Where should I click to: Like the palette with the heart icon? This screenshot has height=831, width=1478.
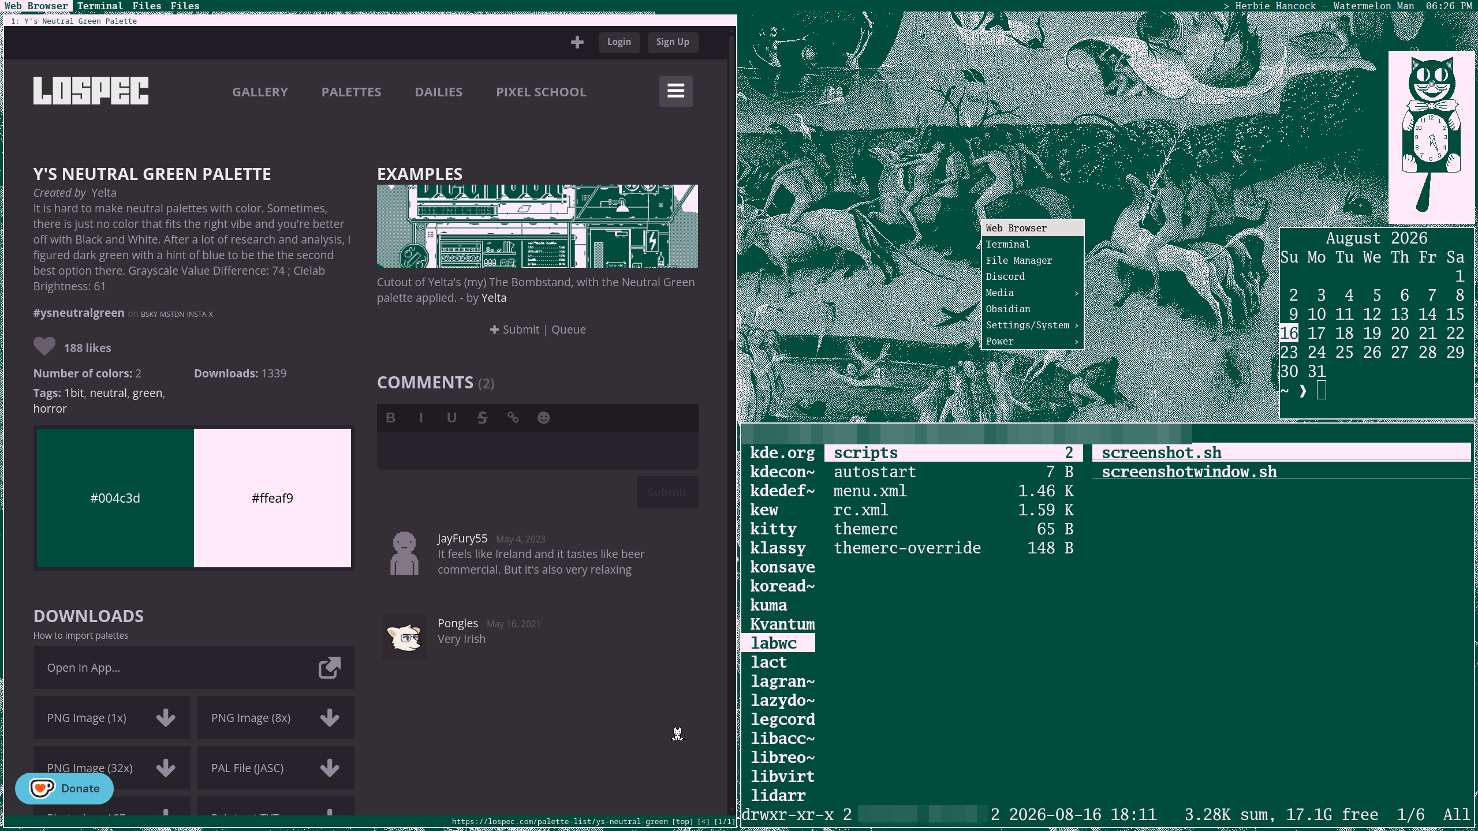tap(44, 346)
